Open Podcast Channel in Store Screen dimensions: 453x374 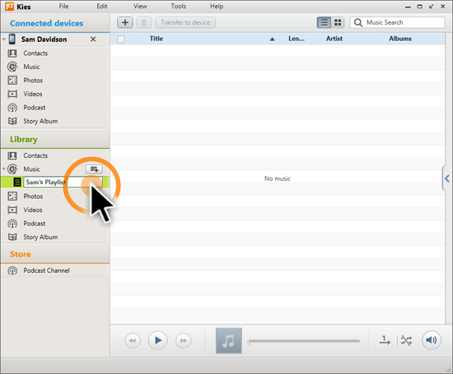(x=46, y=270)
